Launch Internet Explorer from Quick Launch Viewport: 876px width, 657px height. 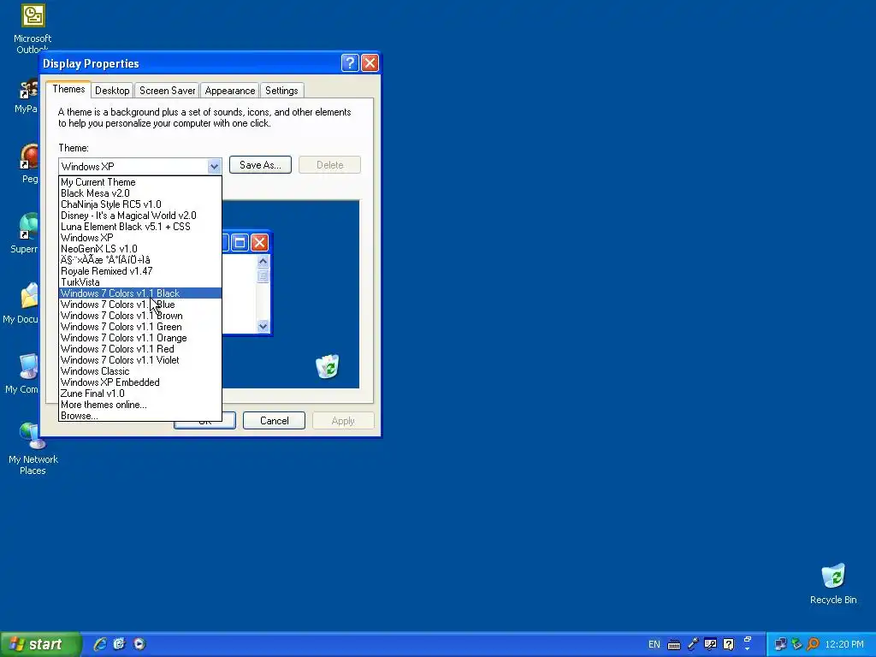coord(100,644)
